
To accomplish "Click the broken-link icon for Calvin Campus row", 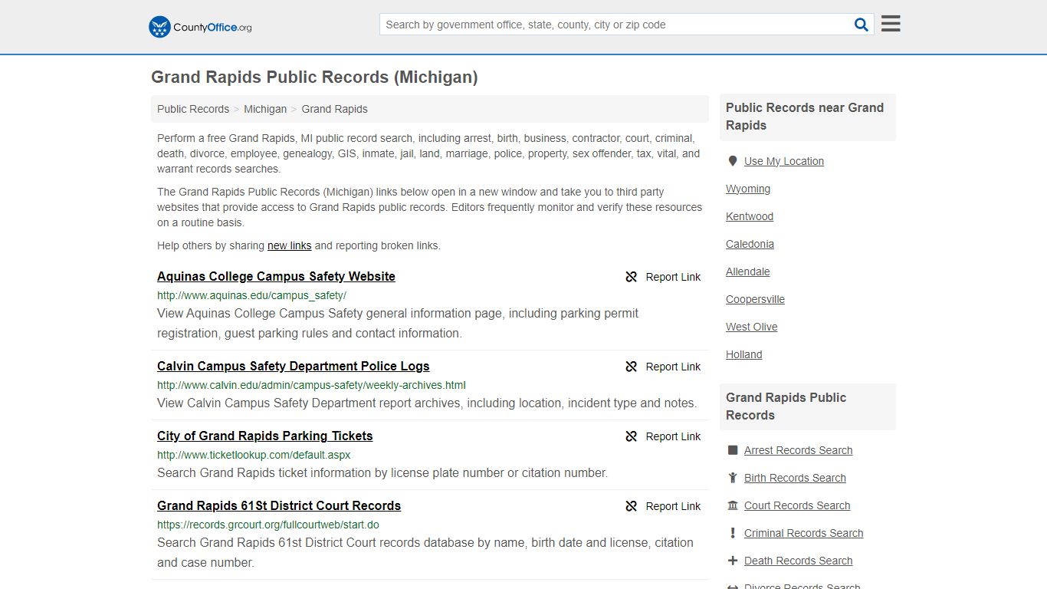I will (x=631, y=367).
